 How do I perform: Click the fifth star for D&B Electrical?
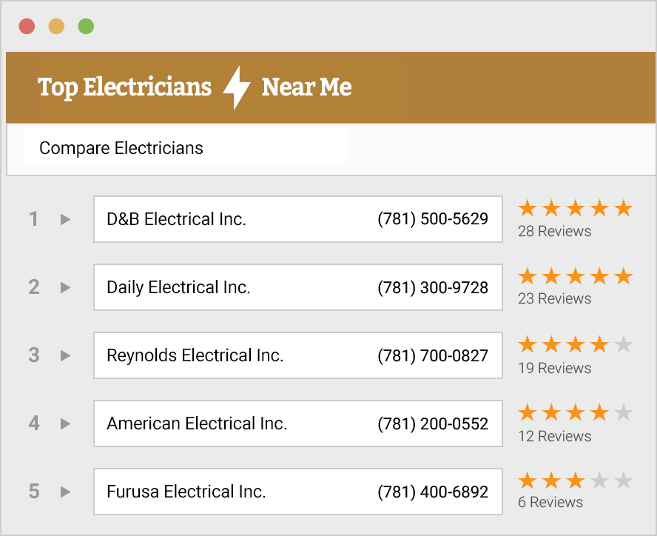(x=624, y=208)
